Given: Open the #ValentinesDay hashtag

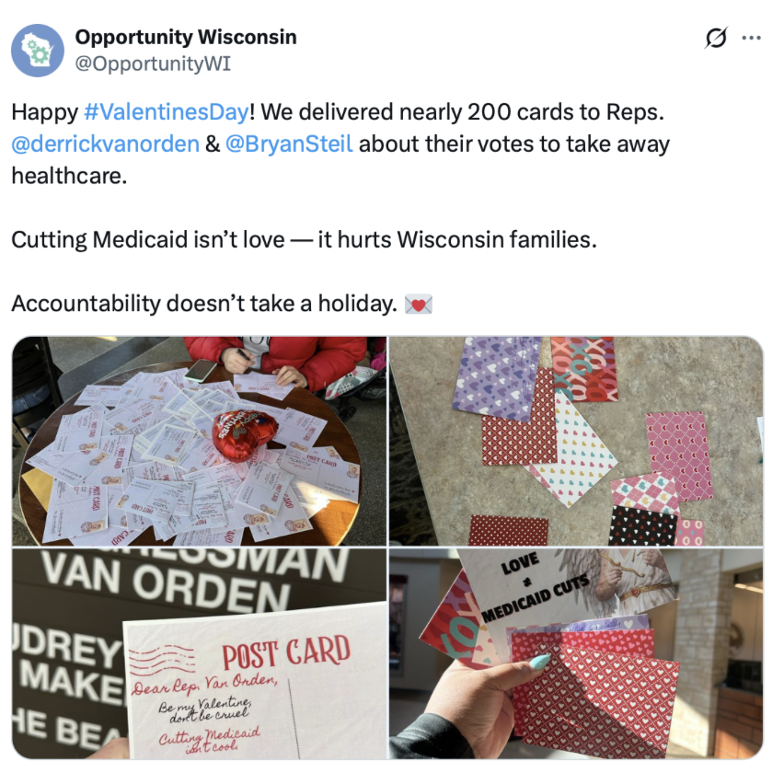Looking at the screenshot, I should click(x=166, y=112).
